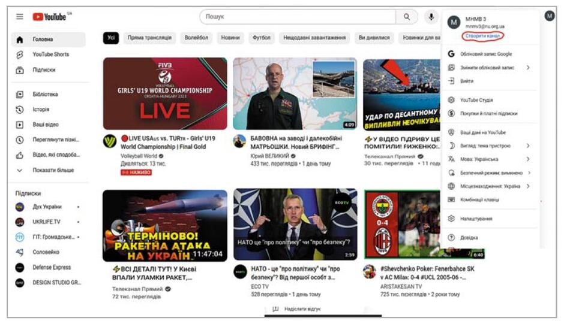This screenshot has width=564, height=321.
Task: Open Обліковий запис Google entry
Action: (490, 54)
